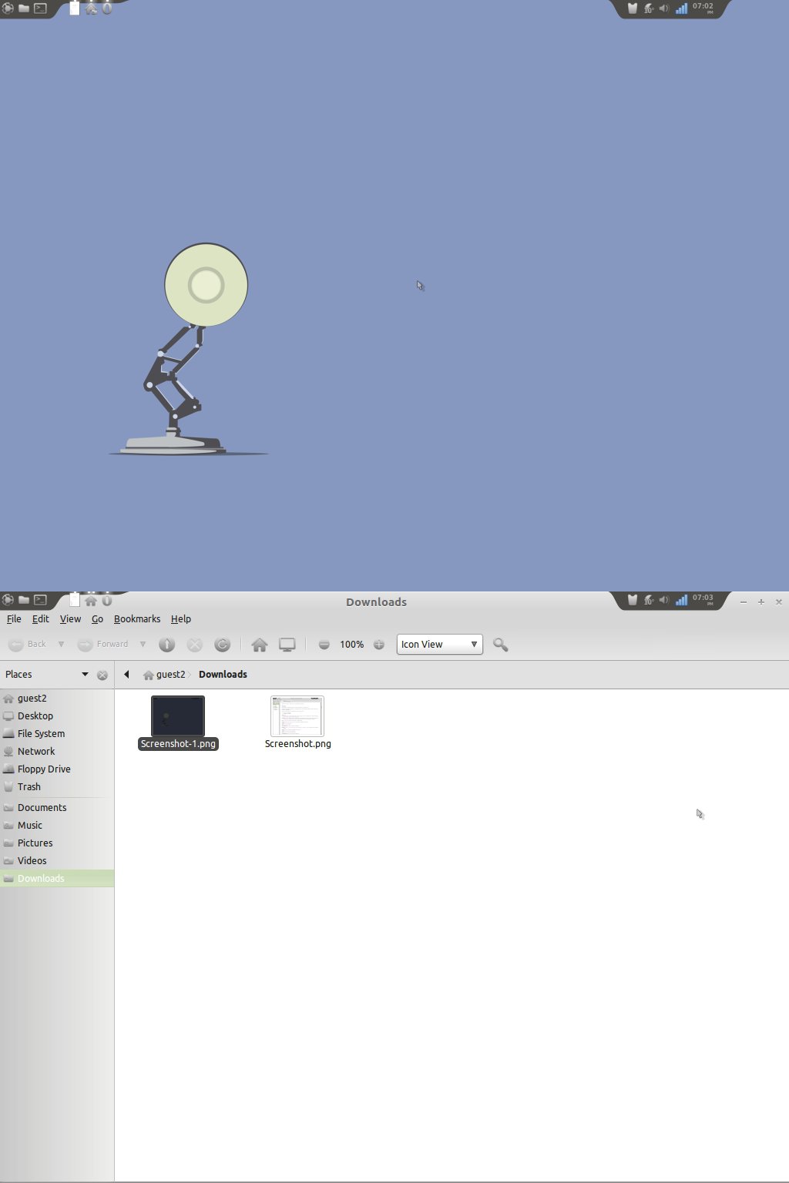This screenshot has height=1183, width=789.
Task: Open the main menu icon on the empty desktop's panel
Action: point(8,8)
